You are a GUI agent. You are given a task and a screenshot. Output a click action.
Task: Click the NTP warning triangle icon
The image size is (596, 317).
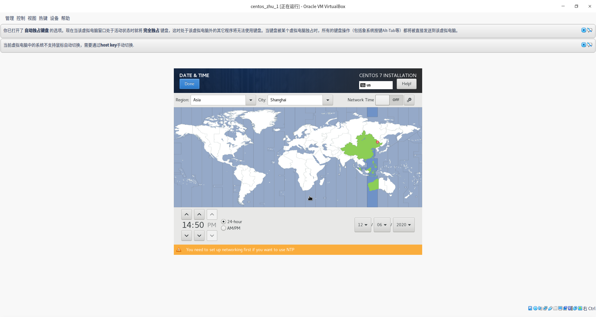click(179, 250)
